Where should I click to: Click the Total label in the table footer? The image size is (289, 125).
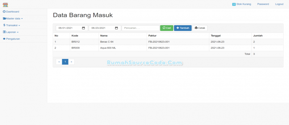(x=247, y=54)
